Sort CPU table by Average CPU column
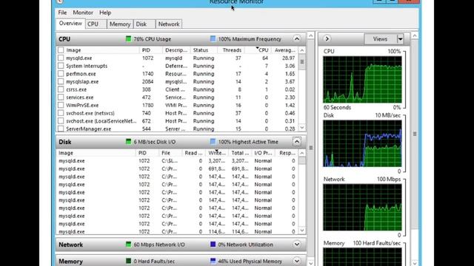Viewport: 474px width, 266px height. point(284,50)
